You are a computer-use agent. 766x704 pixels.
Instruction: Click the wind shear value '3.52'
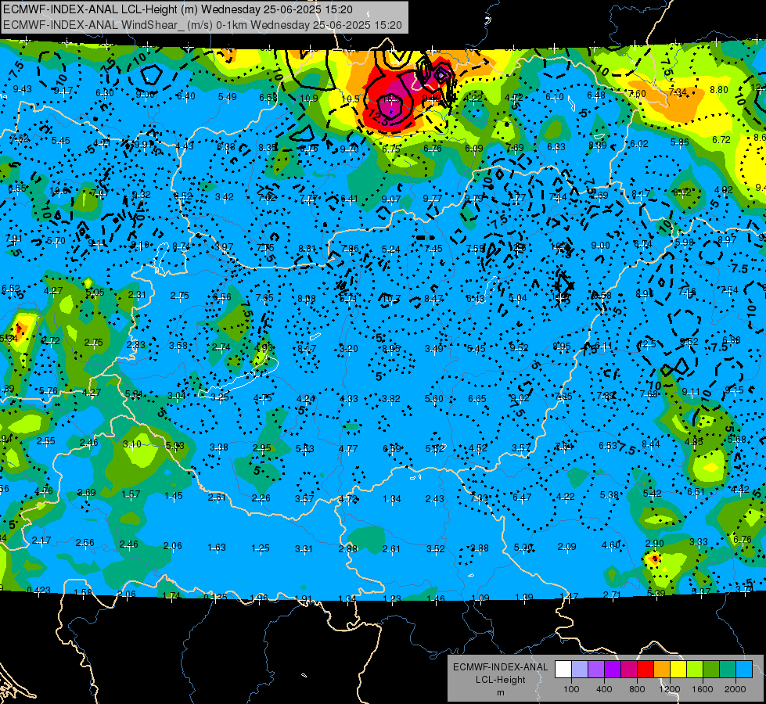point(435,548)
